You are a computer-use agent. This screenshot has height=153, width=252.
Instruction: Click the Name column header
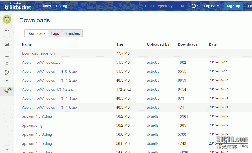click(27, 44)
